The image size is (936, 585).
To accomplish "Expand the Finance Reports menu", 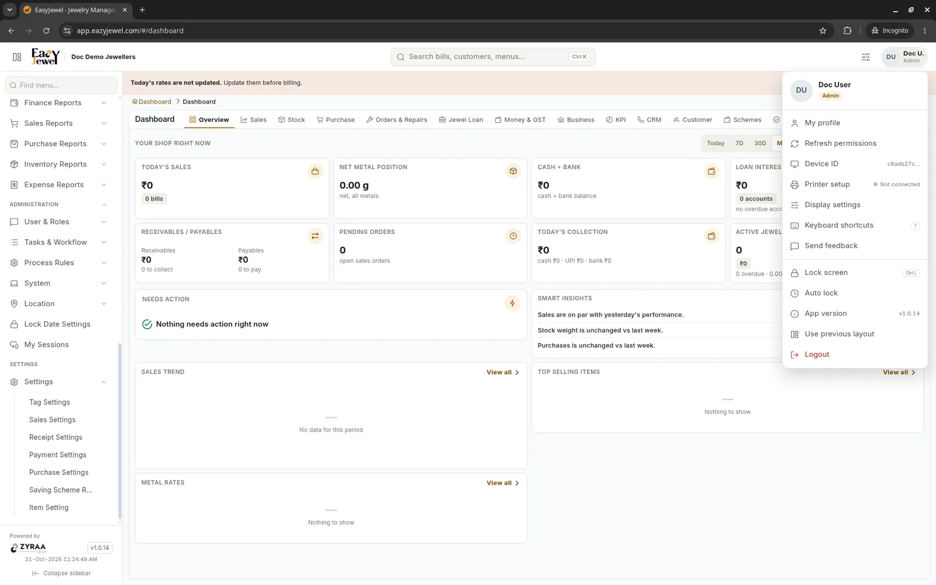I will [58, 103].
